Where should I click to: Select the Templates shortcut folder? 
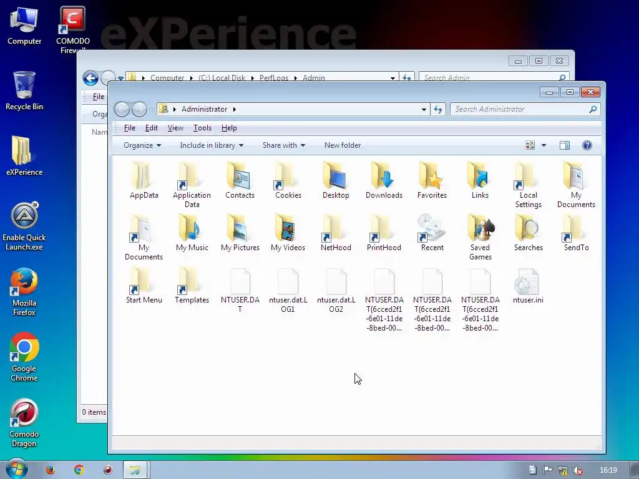[192, 285]
